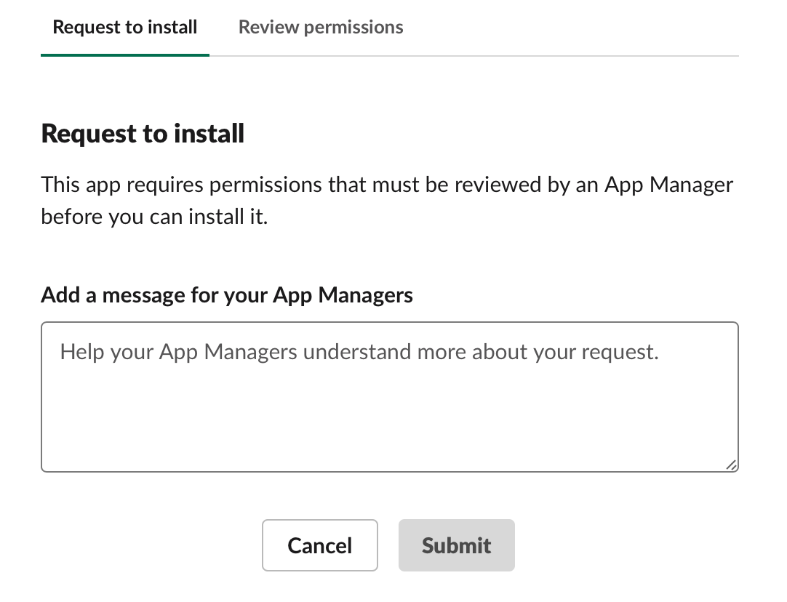Screen dimensions: 787x602
Task: Send the install request with Submit
Action: pyautogui.click(x=456, y=545)
